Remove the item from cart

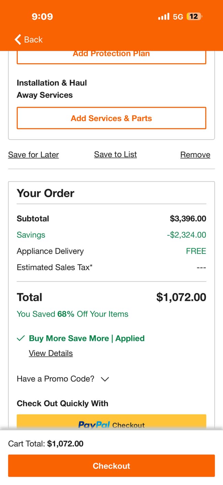pos(195,155)
